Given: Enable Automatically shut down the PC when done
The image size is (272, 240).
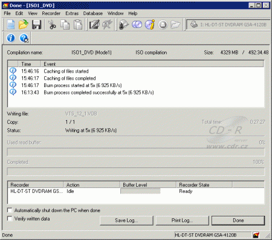Looking at the screenshot, I should pos(10,210).
